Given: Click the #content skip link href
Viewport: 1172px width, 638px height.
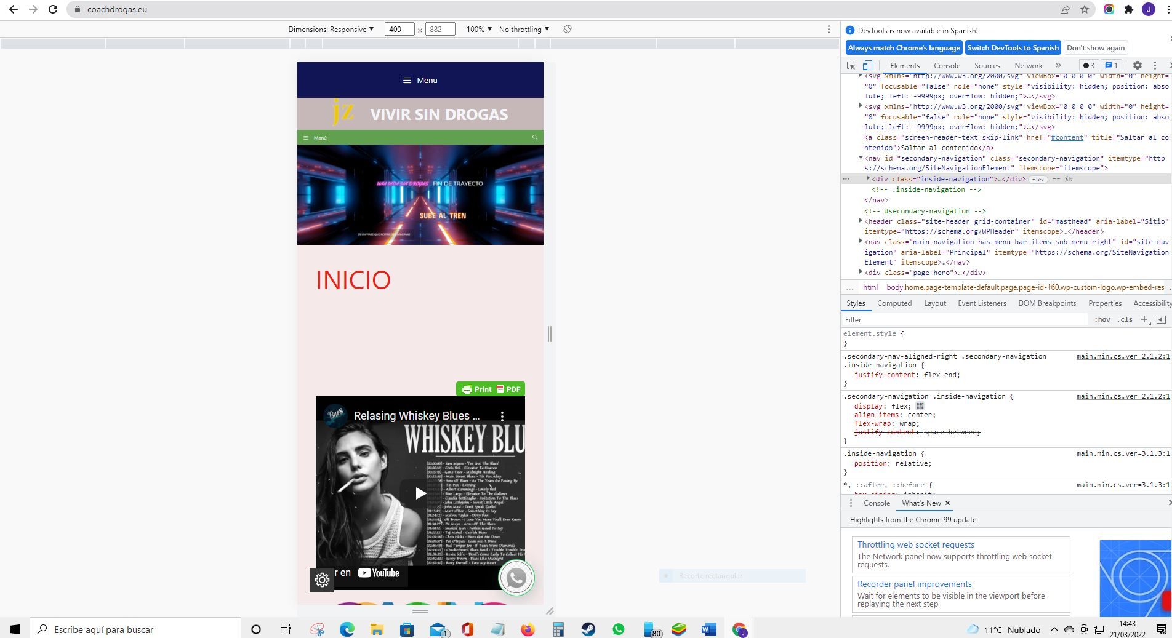Looking at the screenshot, I should pos(1067,138).
